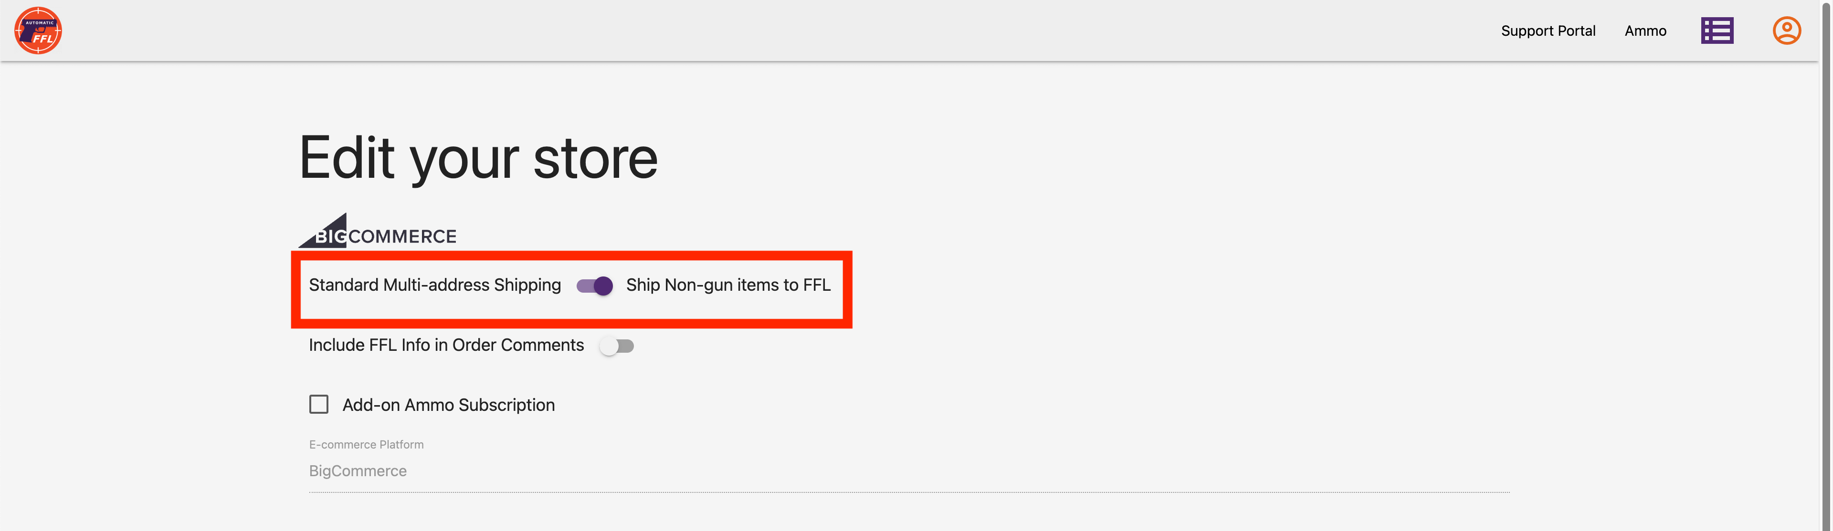Click the Add-on Ammo Subscription label text

(448, 405)
